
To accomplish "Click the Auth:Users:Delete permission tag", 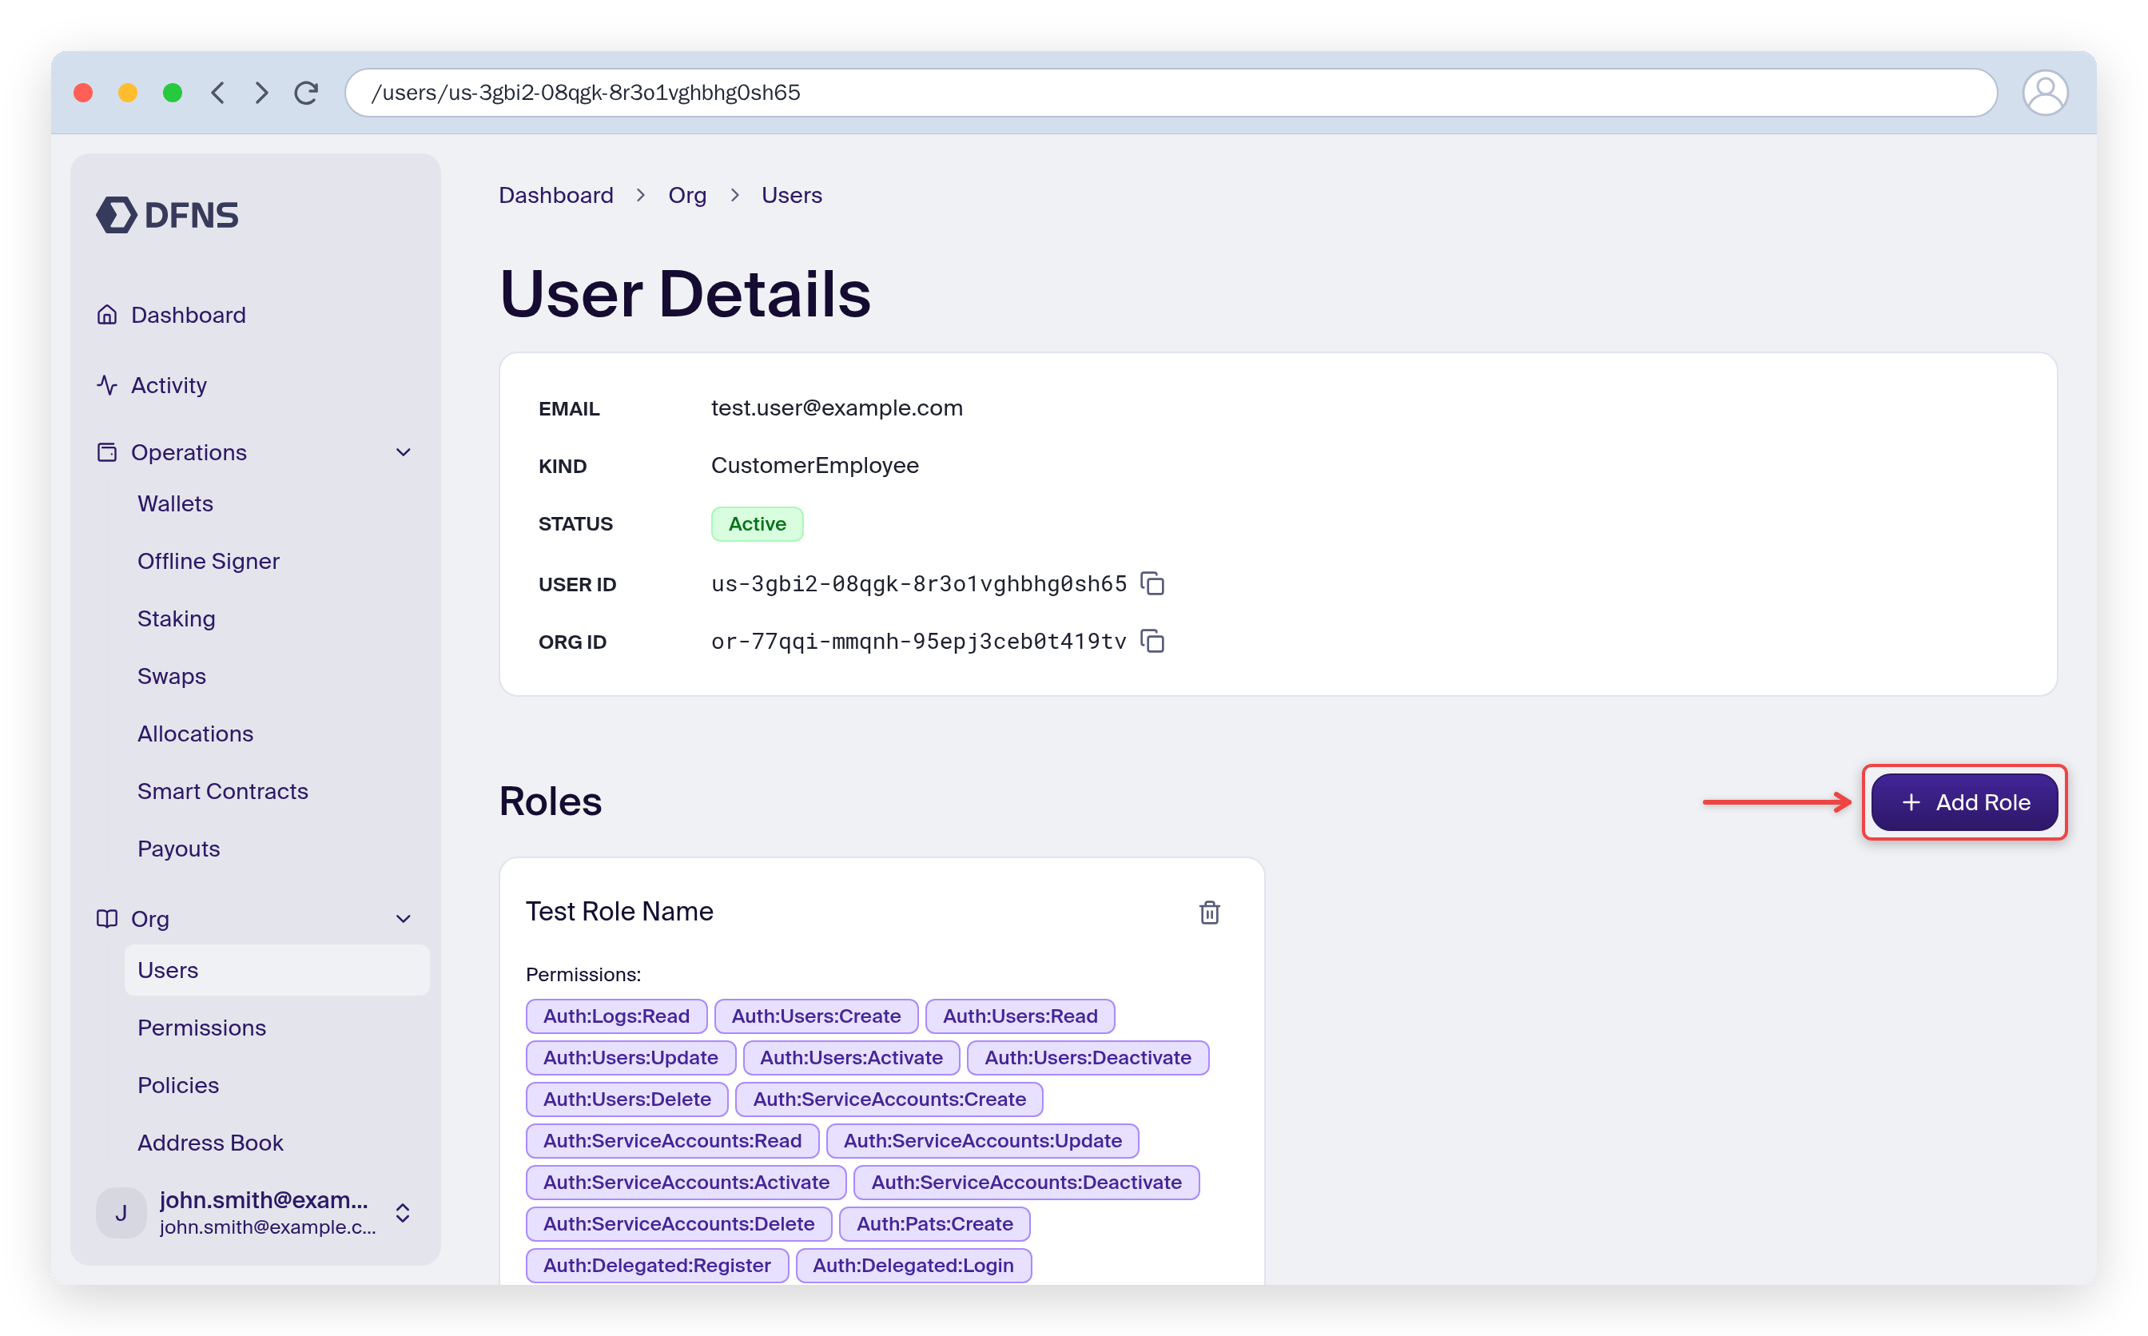I will (627, 1099).
